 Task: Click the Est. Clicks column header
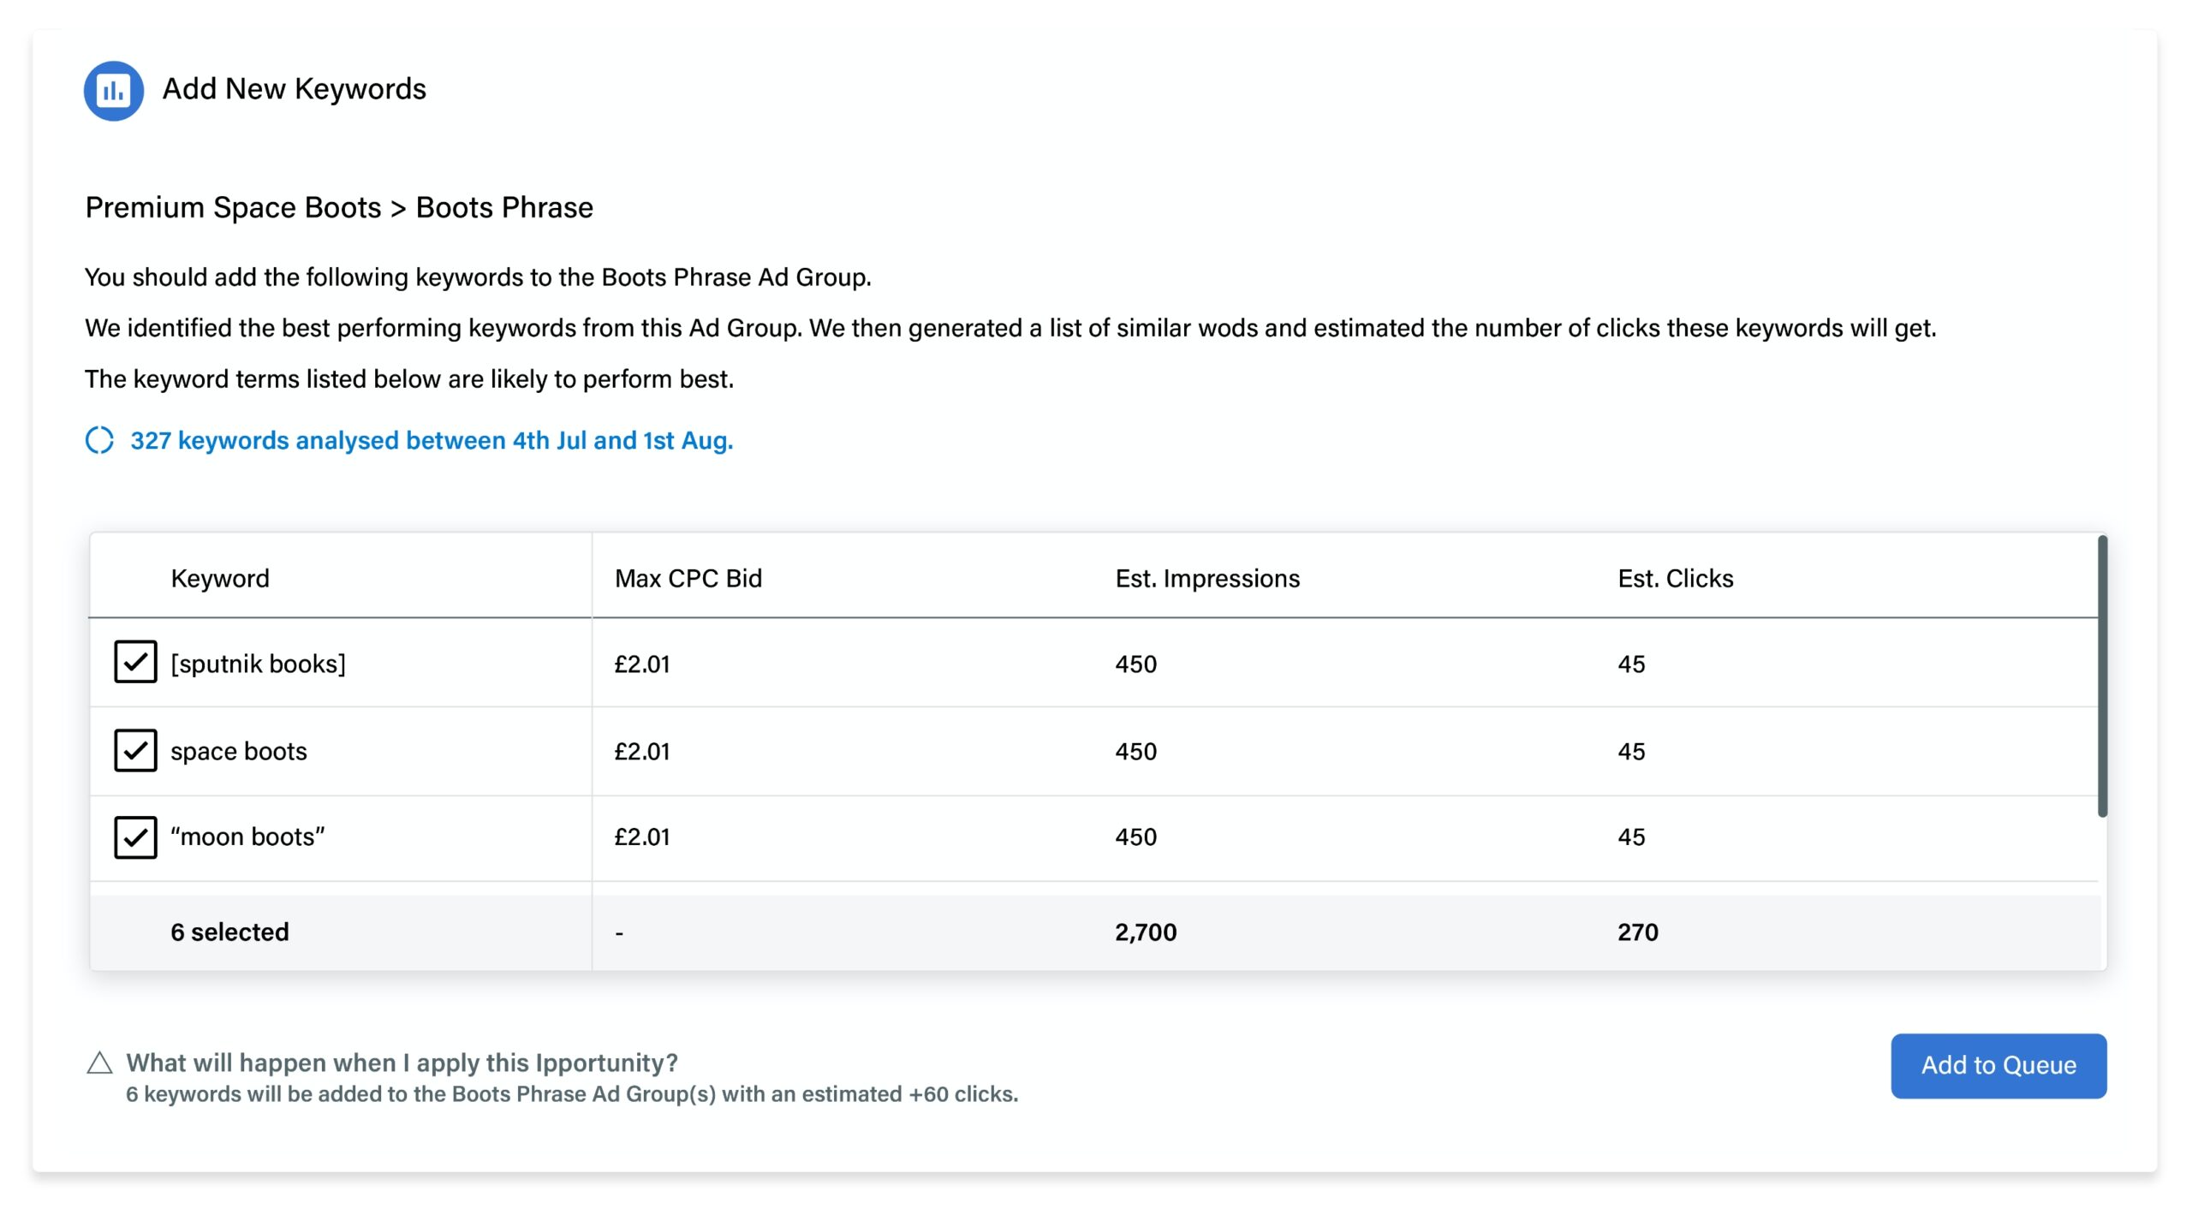pyautogui.click(x=1675, y=579)
